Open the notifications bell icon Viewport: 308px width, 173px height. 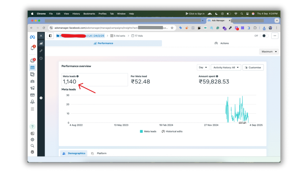click(32, 48)
